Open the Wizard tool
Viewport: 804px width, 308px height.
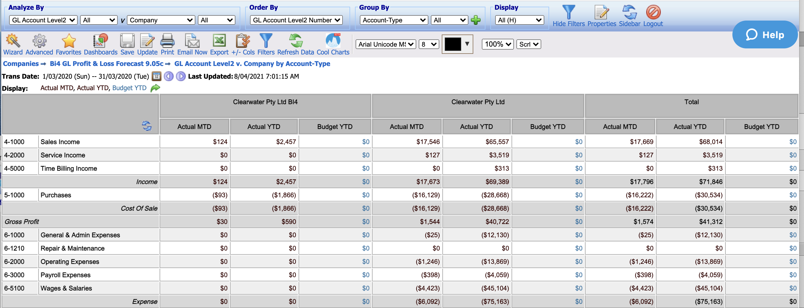click(x=13, y=41)
